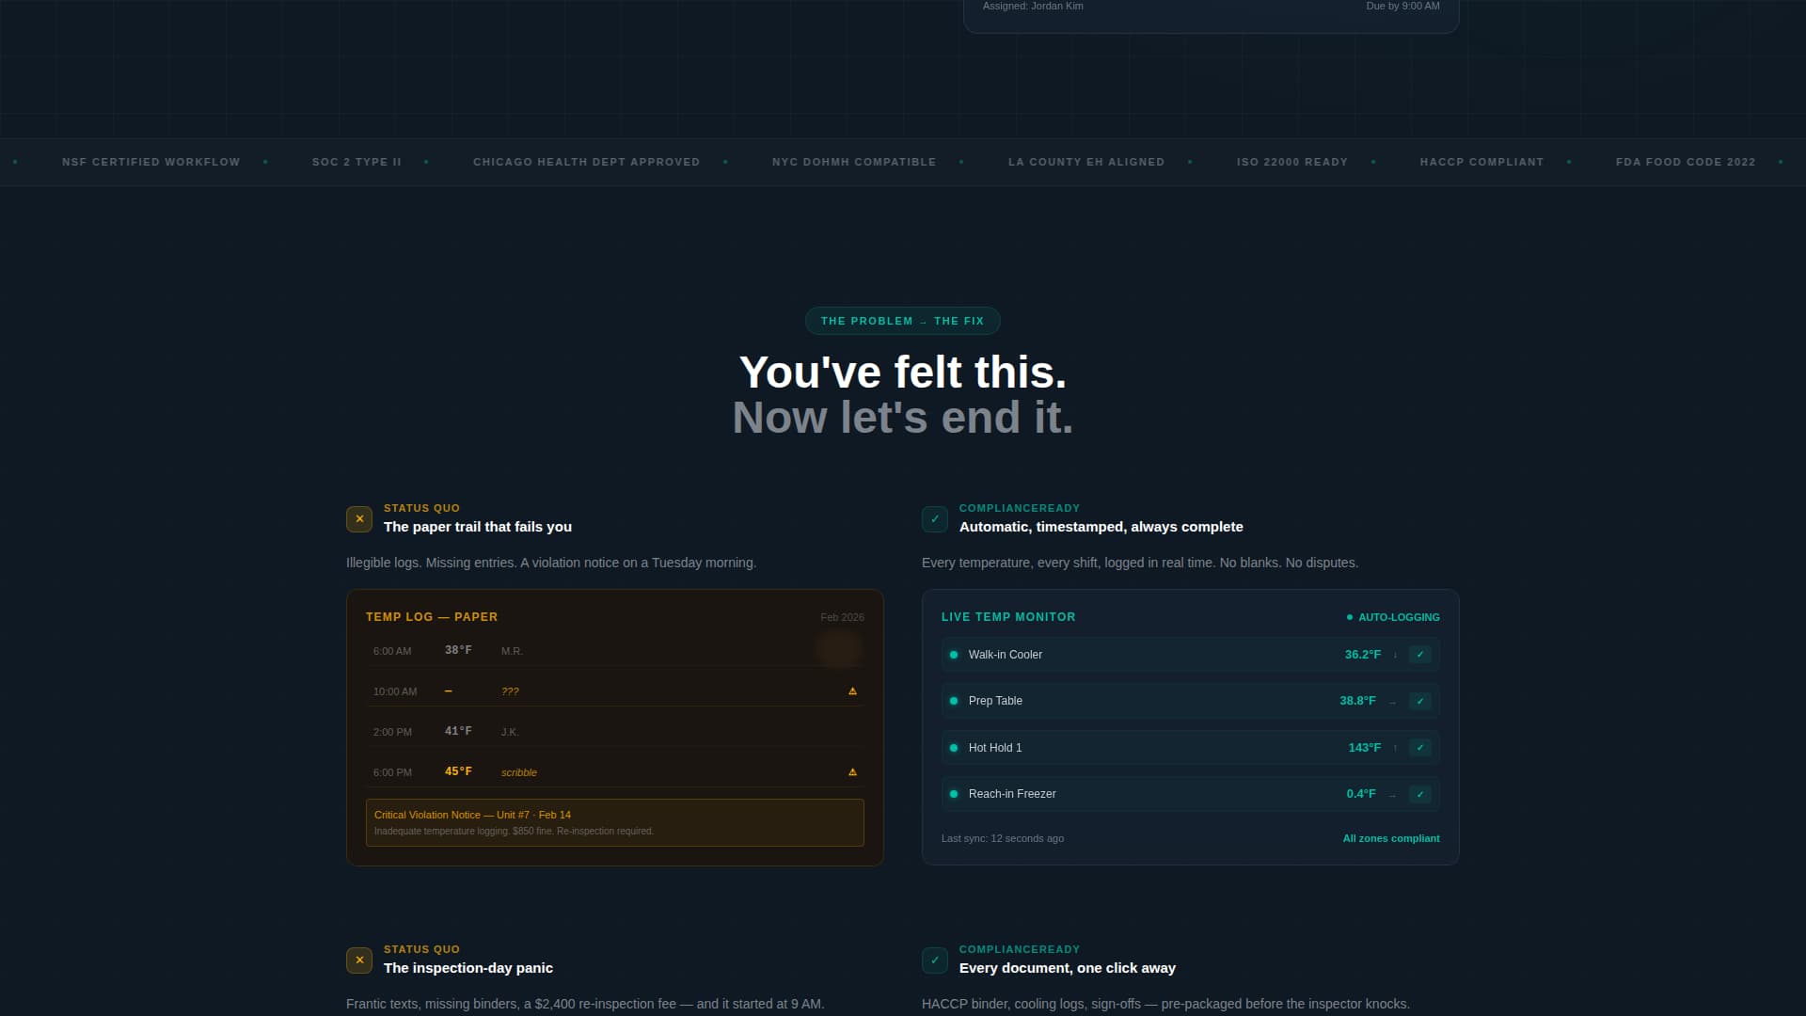1806x1016 pixels.
Task: Click the 'You've felt this.' heading
Action: [903, 373]
